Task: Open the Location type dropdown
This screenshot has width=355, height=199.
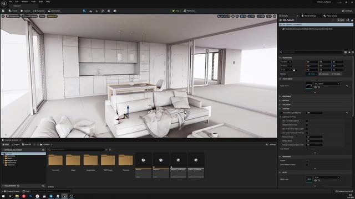Action: (x=286, y=62)
